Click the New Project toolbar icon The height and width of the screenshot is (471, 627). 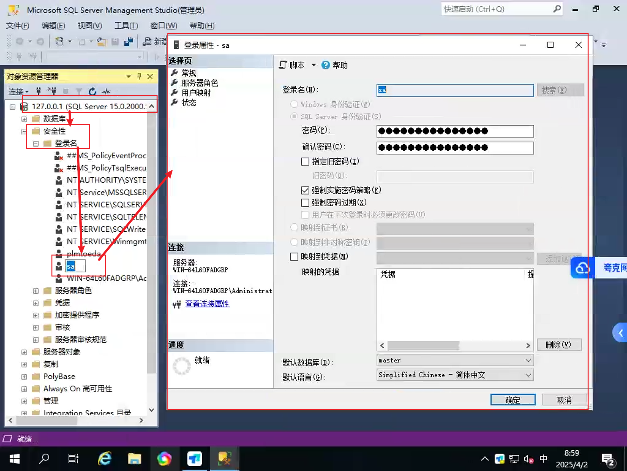59,41
